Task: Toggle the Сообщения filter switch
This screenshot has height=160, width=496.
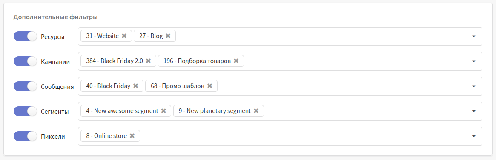Action: (25, 86)
